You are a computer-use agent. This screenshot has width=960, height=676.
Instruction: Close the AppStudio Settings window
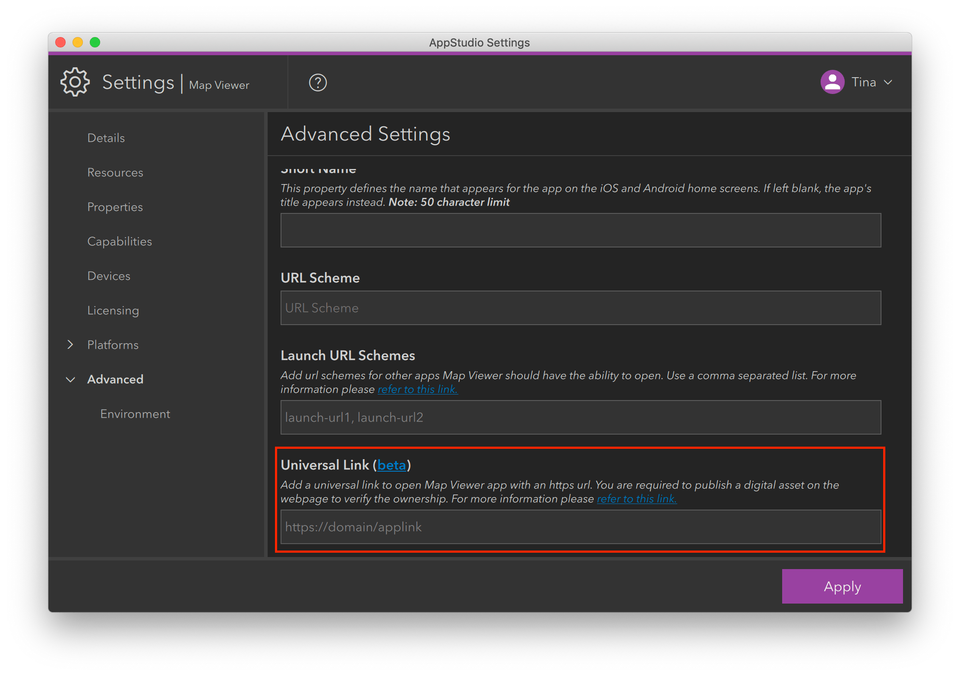(x=60, y=42)
